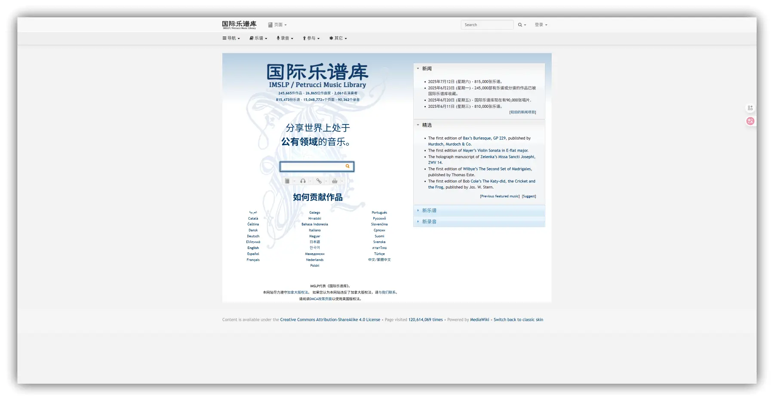The width and height of the screenshot is (774, 401).
Task: Select 中文/繁體中文 language link
Action: click(379, 260)
